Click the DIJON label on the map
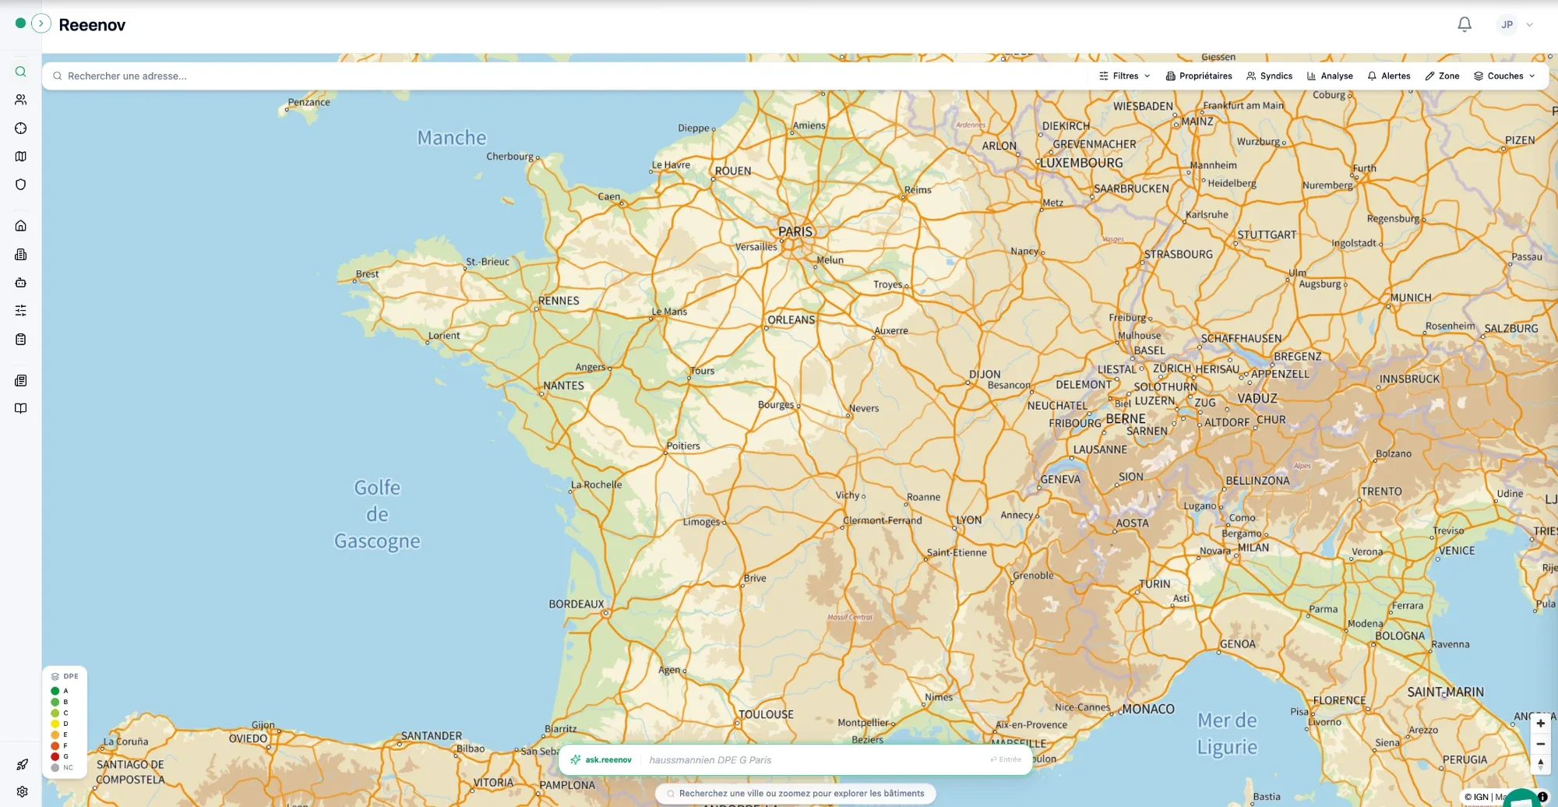This screenshot has width=1558, height=807. (985, 375)
